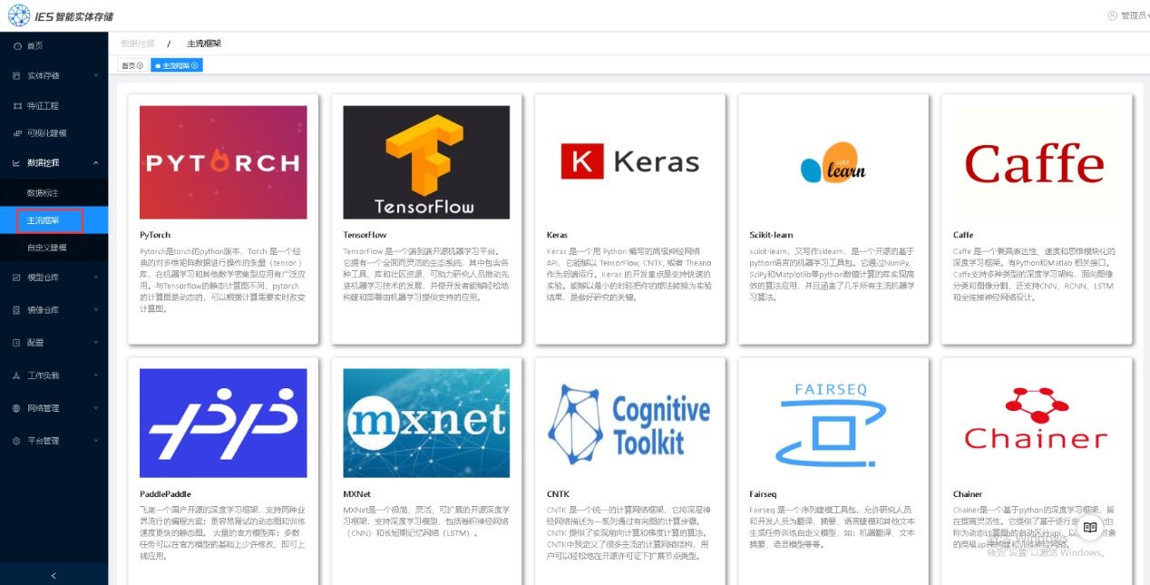Click the 特征工程 sidebar icon
Viewport: 1150px width, 585px height.
tap(17, 106)
